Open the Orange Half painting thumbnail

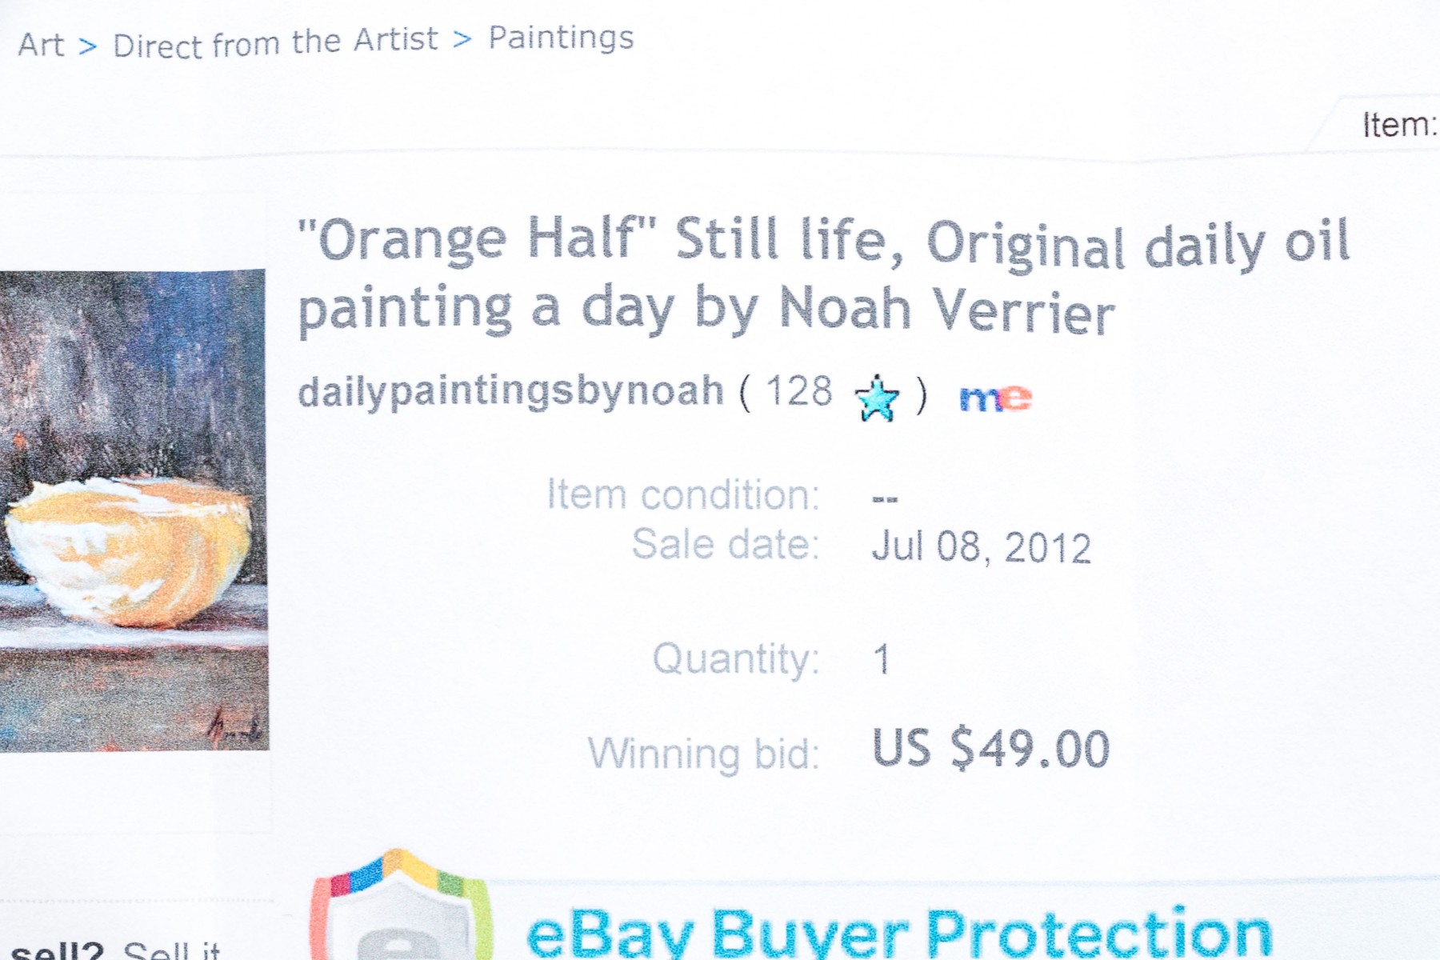(133, 510)
